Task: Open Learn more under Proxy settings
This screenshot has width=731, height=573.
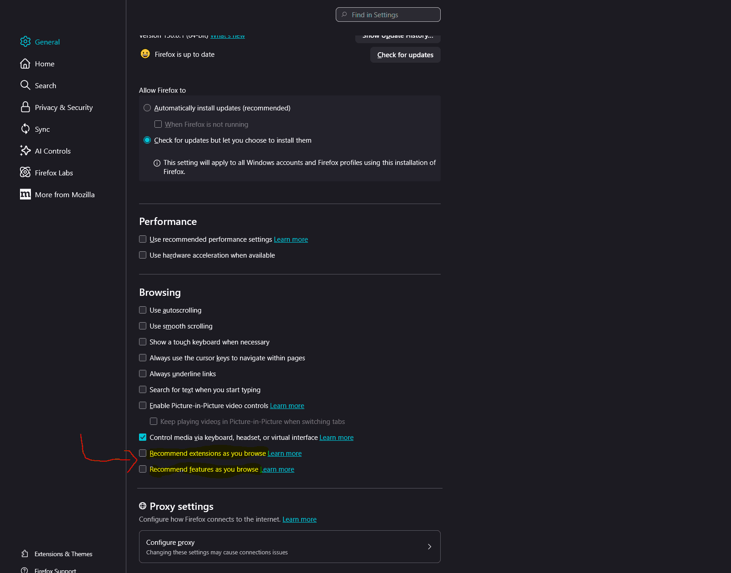Action: pyautogui.click(x=299, y=519)
